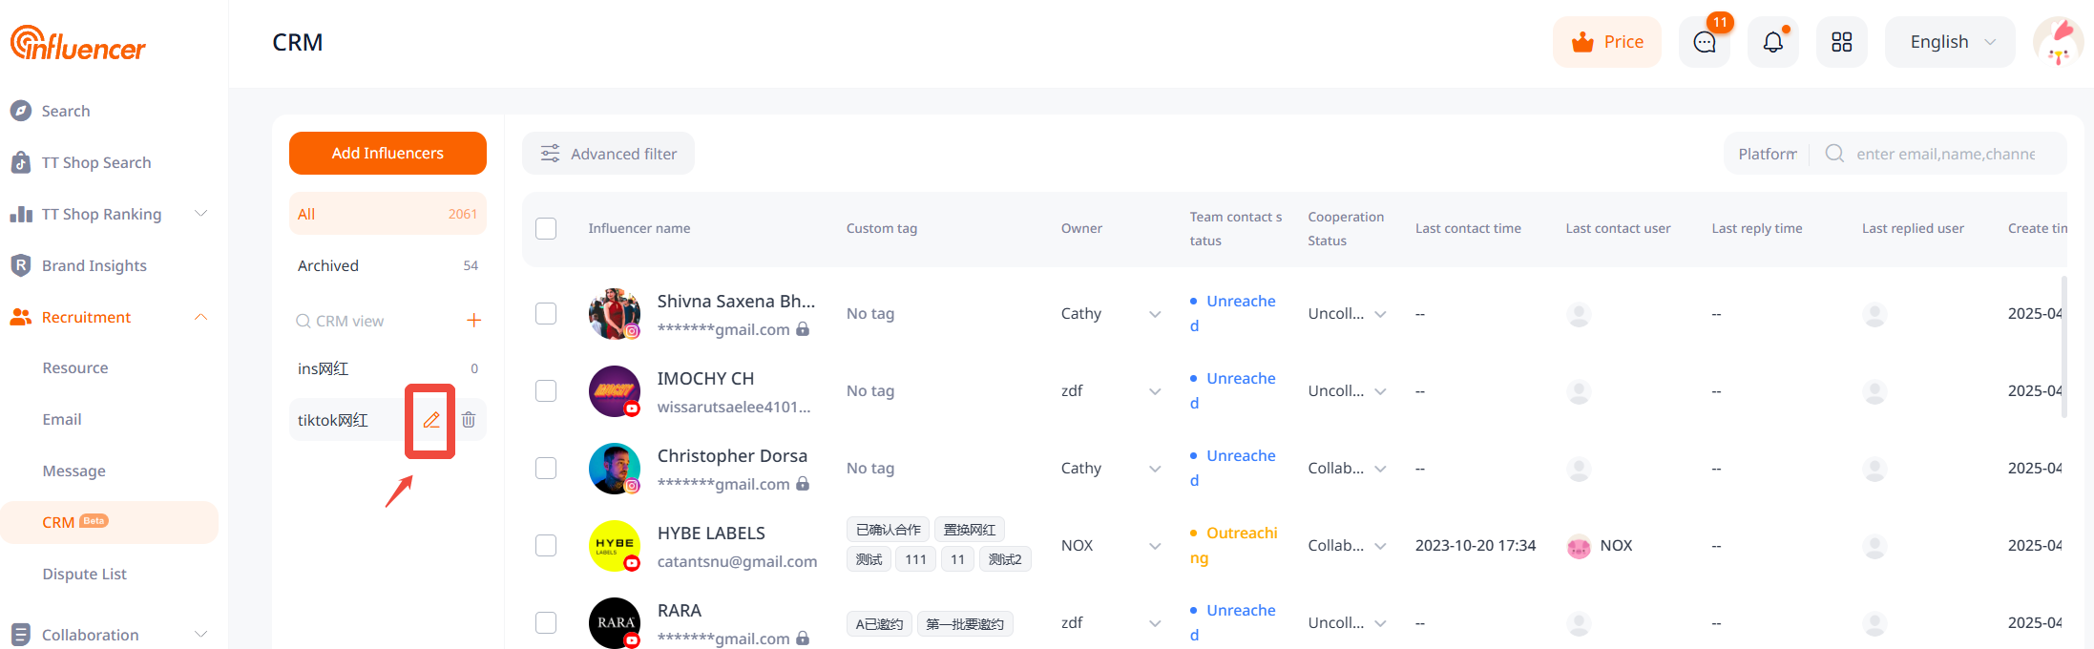Open the notifications bell
This screenshot has height=649, width=2094.
[x=1772, y=42]
